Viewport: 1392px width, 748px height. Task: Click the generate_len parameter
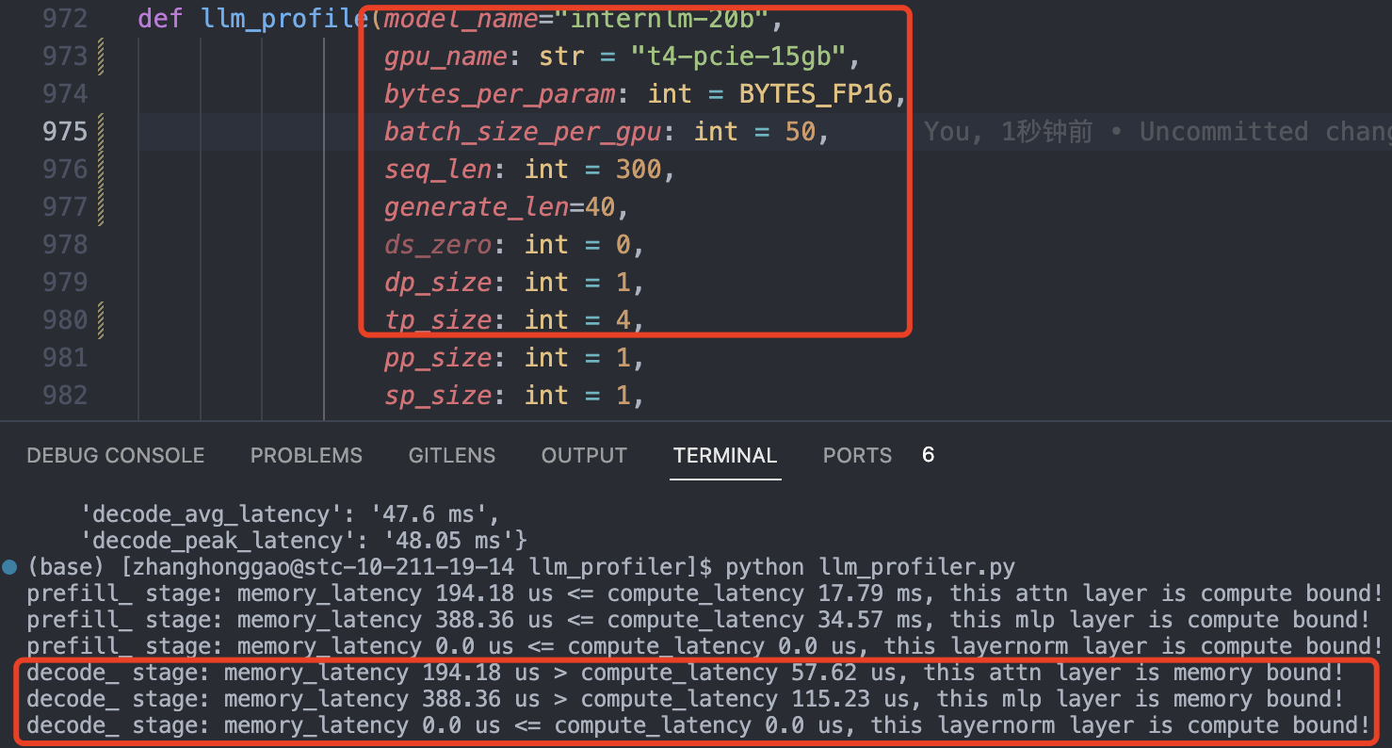[x=476, y=207]
